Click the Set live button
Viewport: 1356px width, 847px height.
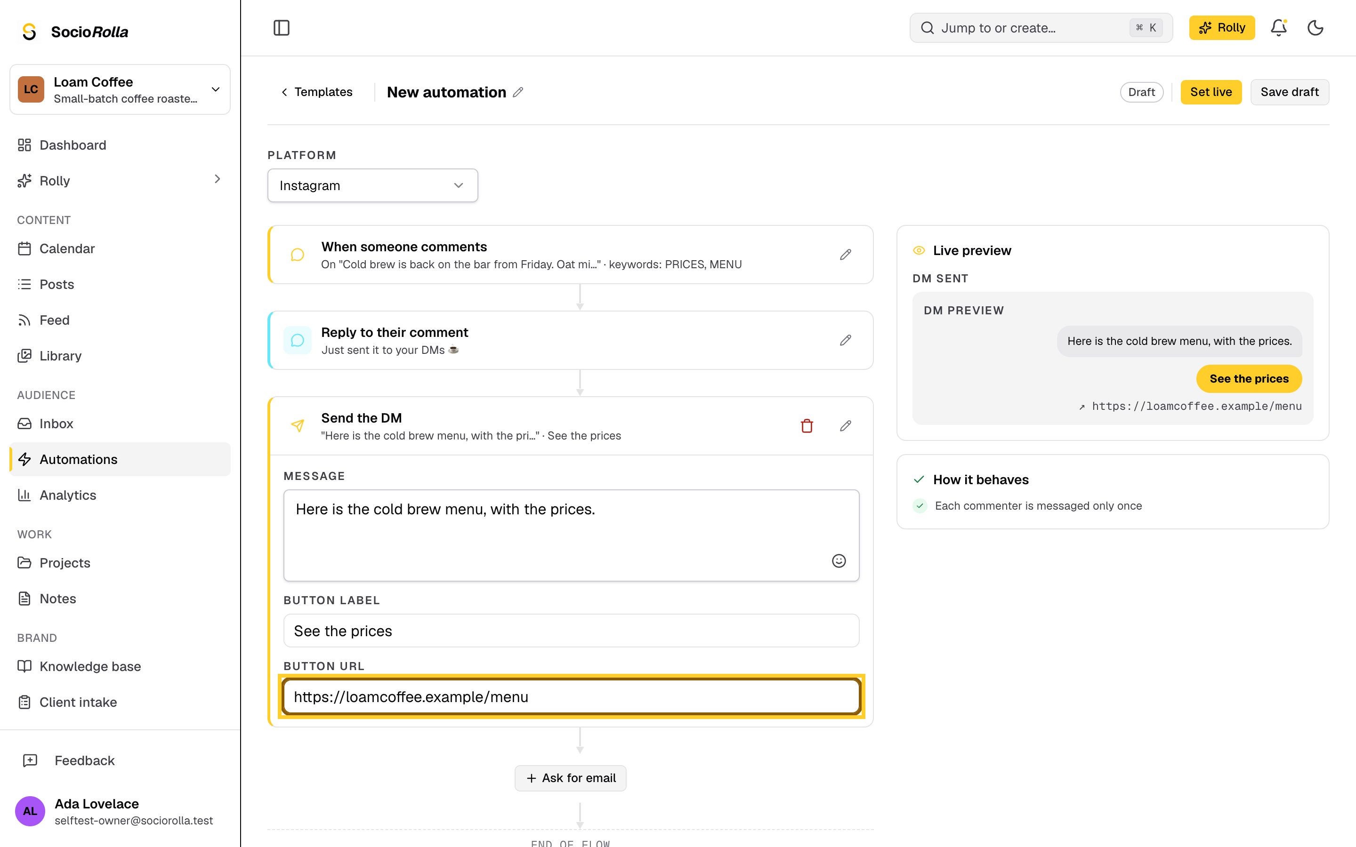point(1211,92)
